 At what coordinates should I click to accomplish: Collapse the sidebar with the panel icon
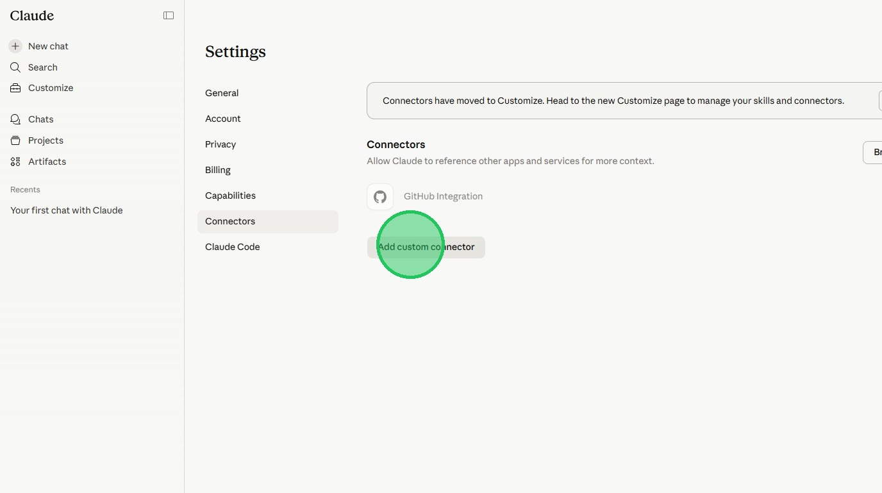[169, 15]
